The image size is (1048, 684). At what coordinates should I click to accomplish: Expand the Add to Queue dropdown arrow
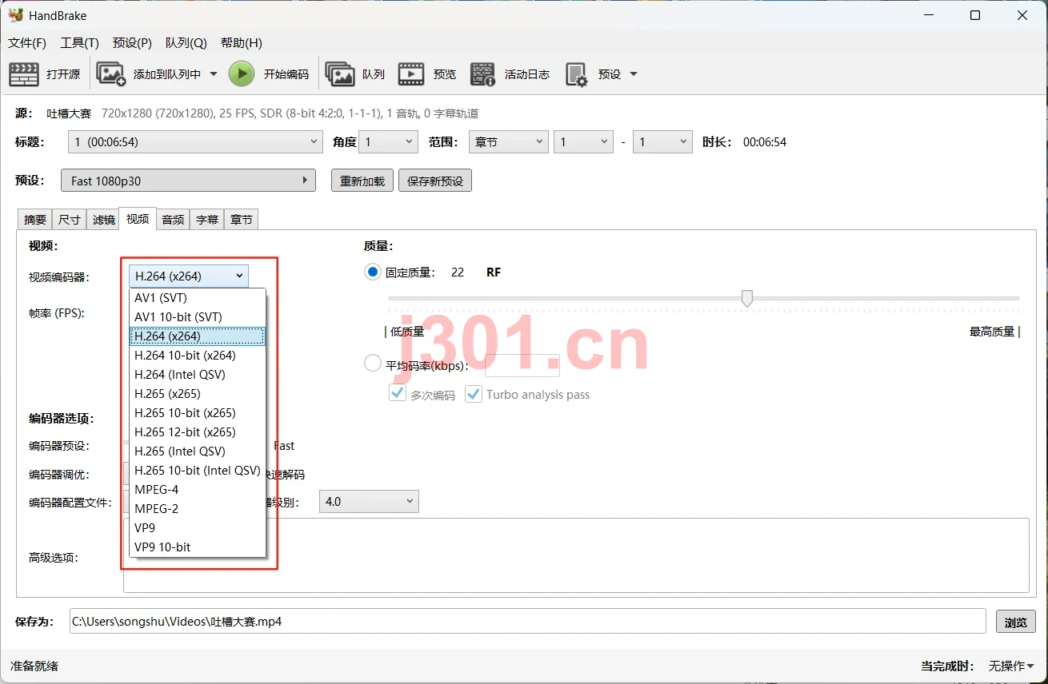[x=214, y=74]
